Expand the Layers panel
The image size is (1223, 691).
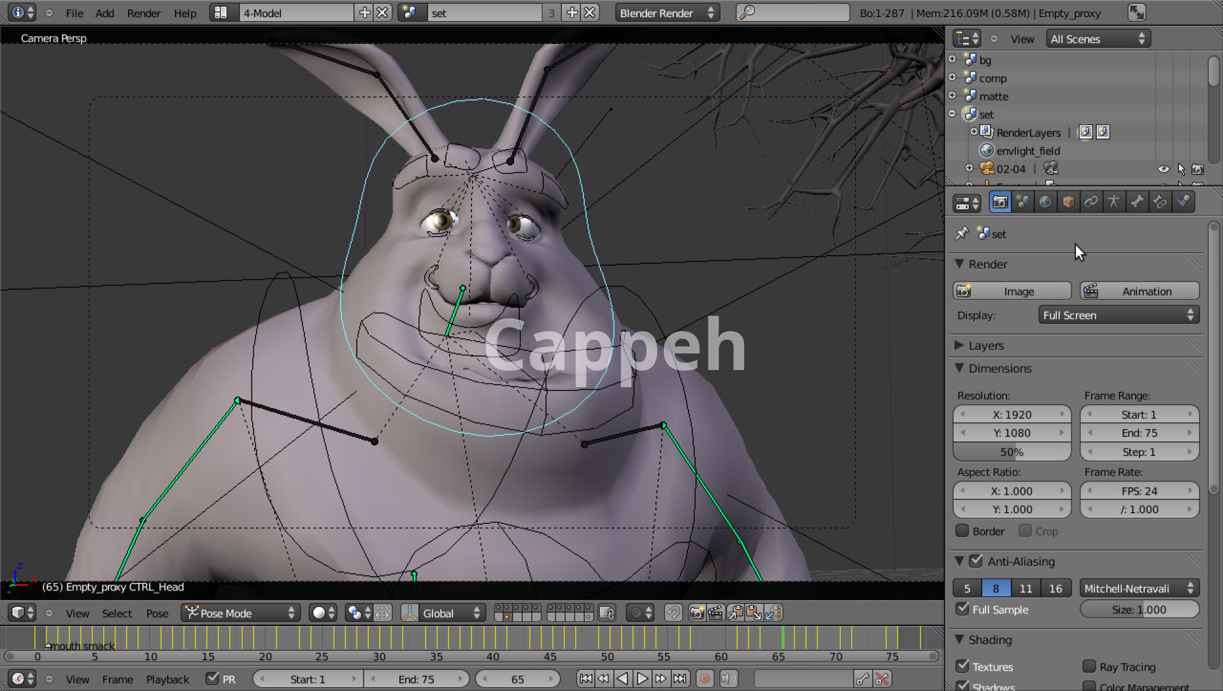pos(985,345)
